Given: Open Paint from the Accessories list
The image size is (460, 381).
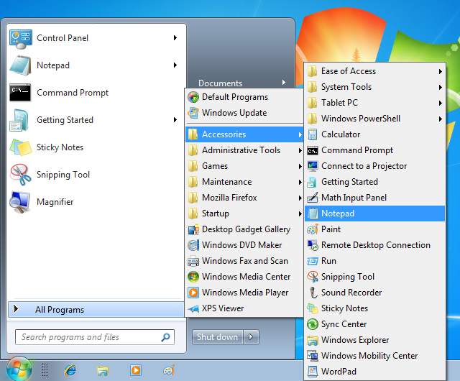Looking at the screenshot, I should click(331, 229).
